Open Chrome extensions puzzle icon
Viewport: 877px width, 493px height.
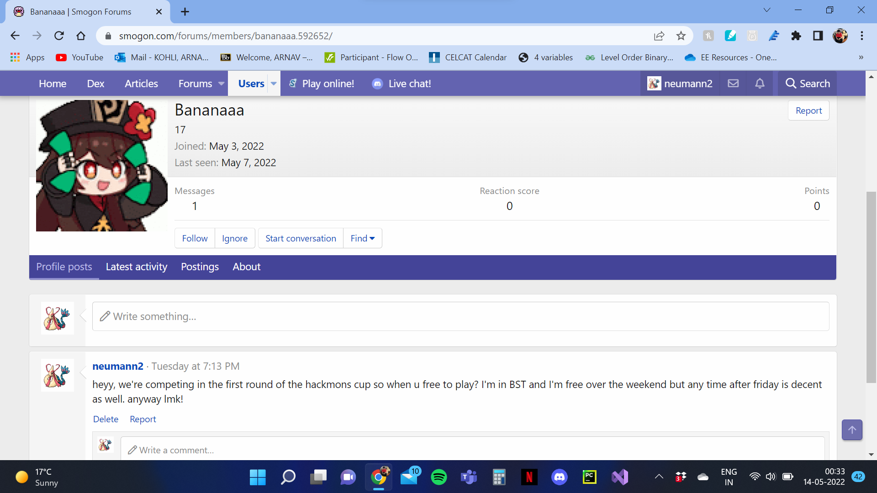(796, 36)
